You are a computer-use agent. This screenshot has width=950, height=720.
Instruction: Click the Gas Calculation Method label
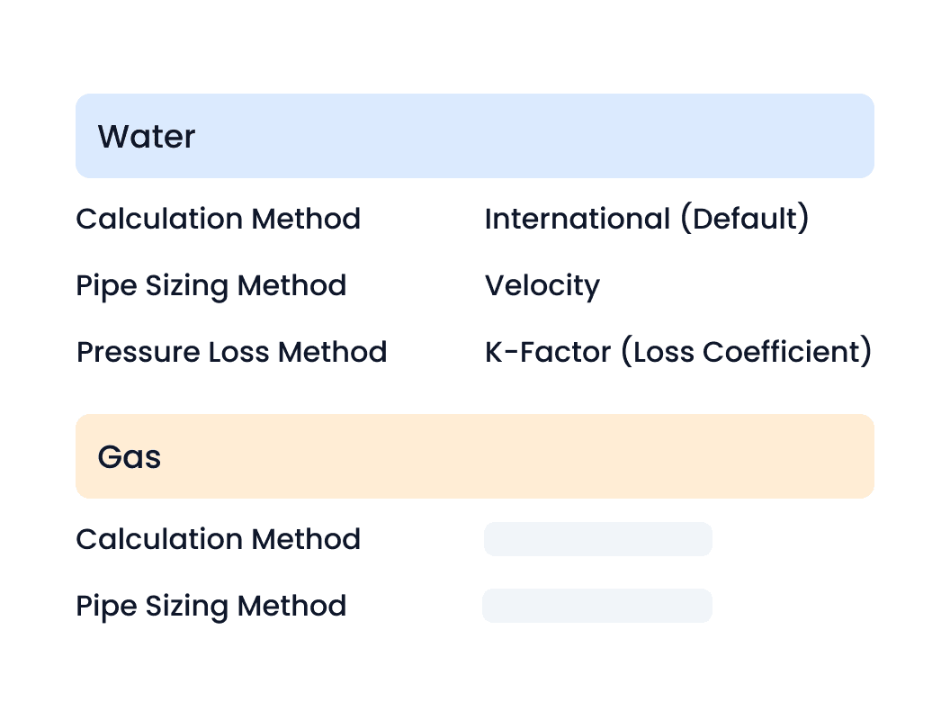218,539
